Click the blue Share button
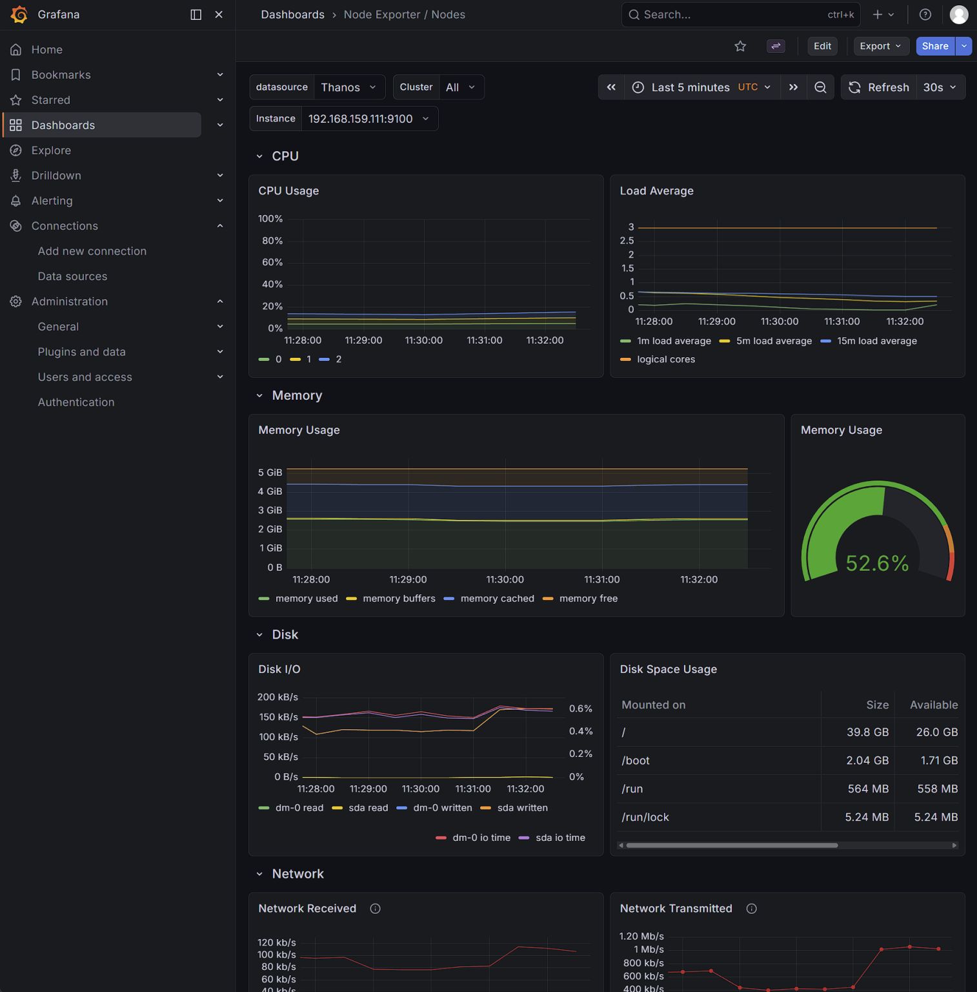Screen dimensions: 977x992 point(934,46)
